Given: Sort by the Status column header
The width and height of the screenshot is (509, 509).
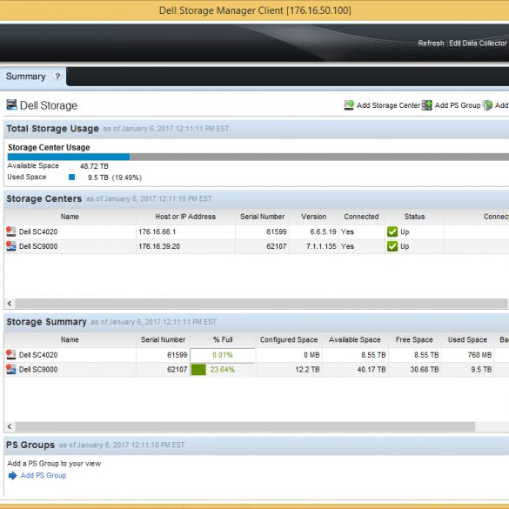Looking at the screenshot, I should (x=414, y=217).
